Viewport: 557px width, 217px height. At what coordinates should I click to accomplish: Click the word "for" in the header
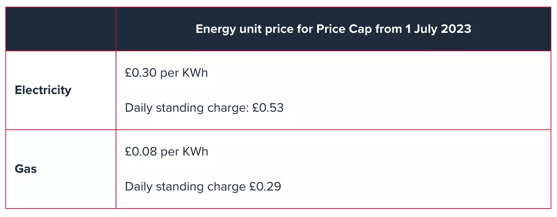[x=305, y=29]
